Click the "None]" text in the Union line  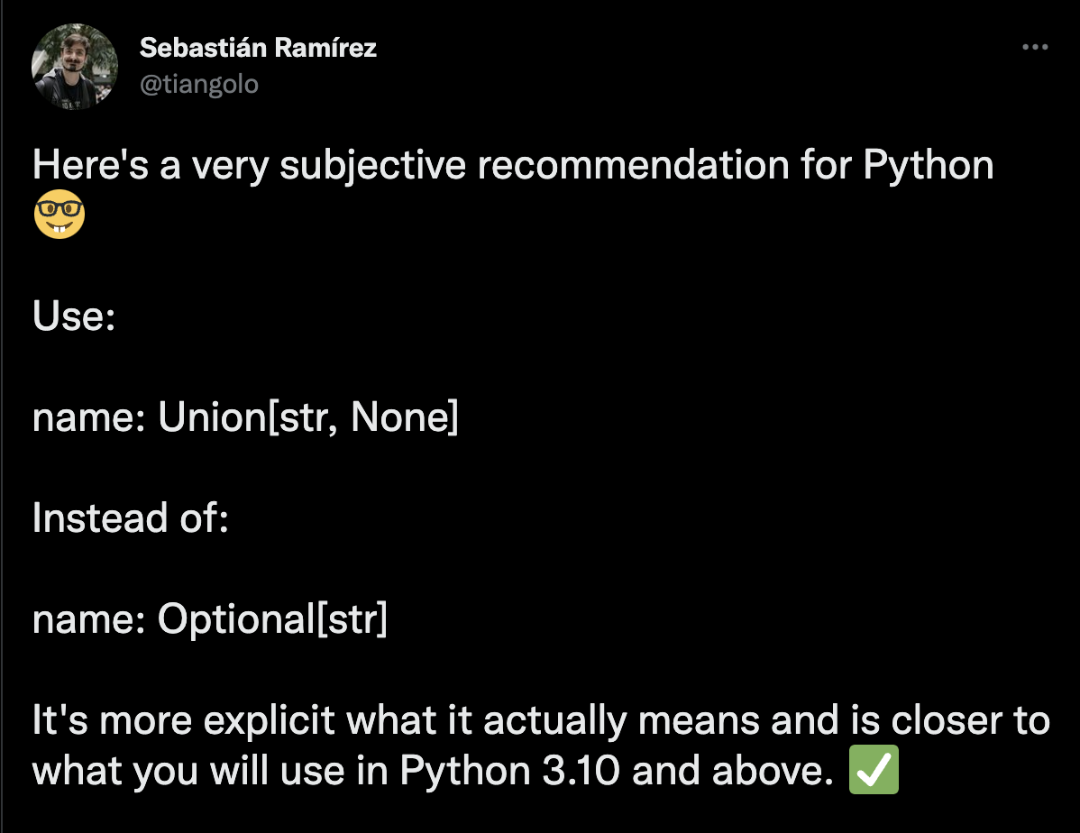pos(404,416)
